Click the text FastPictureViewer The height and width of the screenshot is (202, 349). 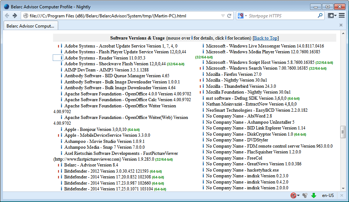coord(160,153)
